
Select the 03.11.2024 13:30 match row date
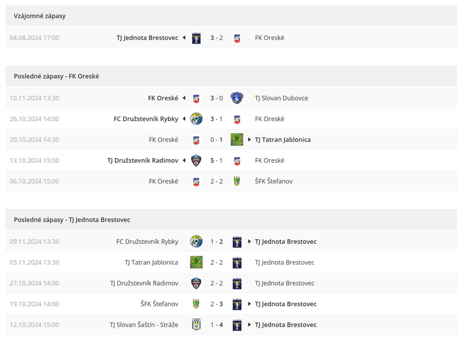pos(34,262)
